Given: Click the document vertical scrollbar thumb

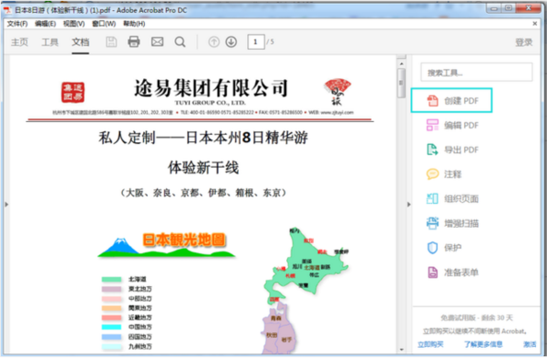Looking at the screenshot, I should (x=401, y=83).
